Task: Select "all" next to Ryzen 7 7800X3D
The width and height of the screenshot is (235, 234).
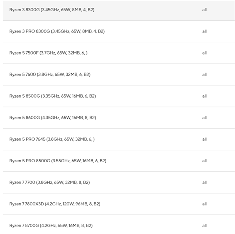Action: point(204,204)
